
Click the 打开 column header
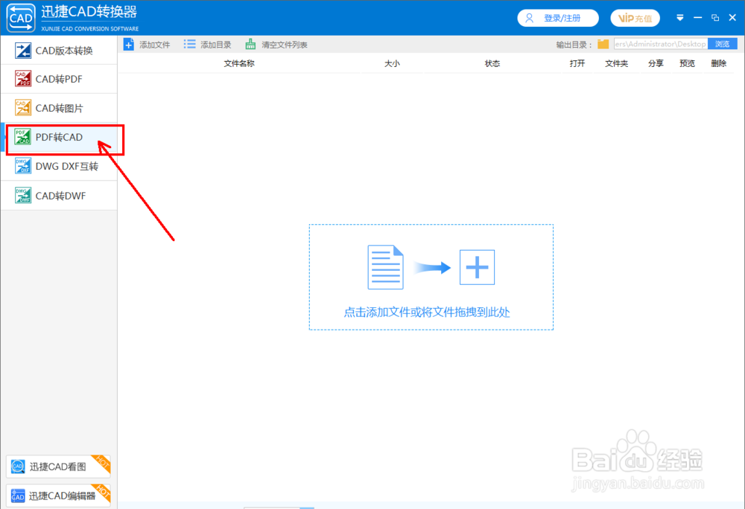point(577,63)
